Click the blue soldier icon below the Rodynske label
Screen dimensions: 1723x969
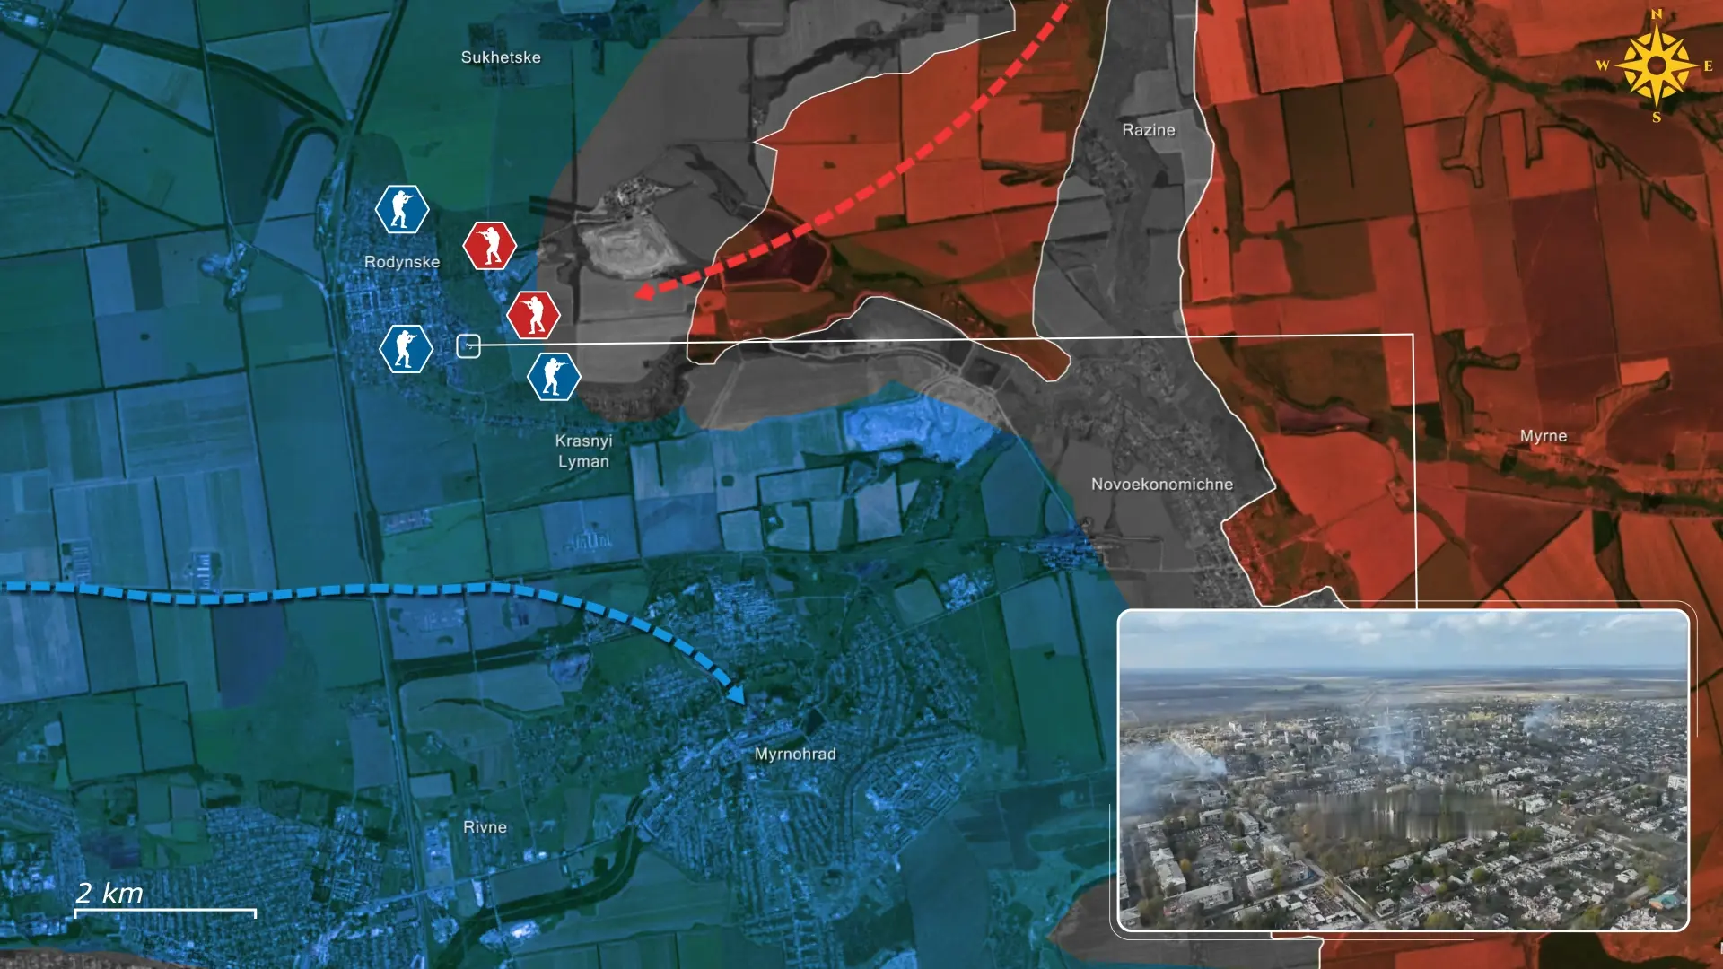coord(406,349)
